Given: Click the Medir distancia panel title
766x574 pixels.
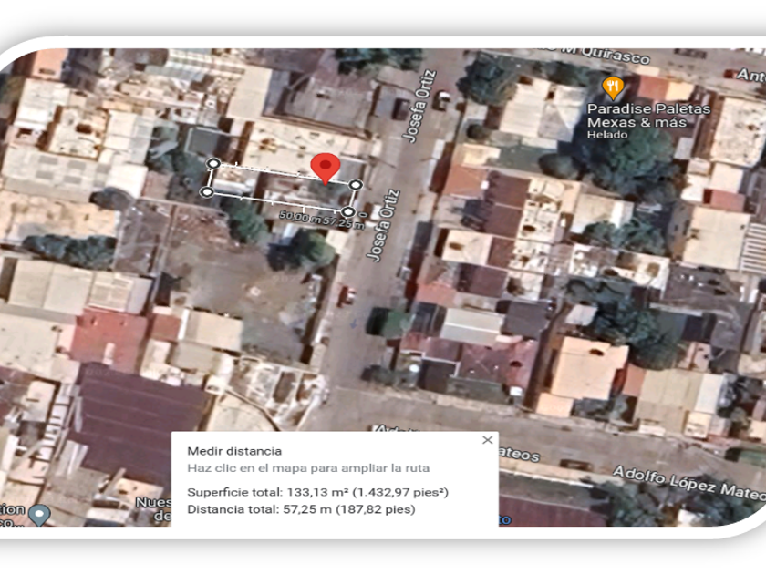Looking at the screenshot, I should tap(234, 451).
